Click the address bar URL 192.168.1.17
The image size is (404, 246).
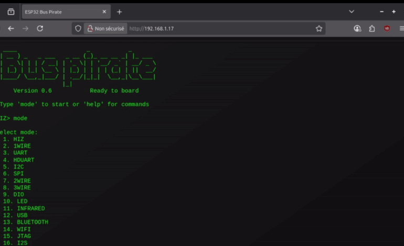tap(152, 29)
